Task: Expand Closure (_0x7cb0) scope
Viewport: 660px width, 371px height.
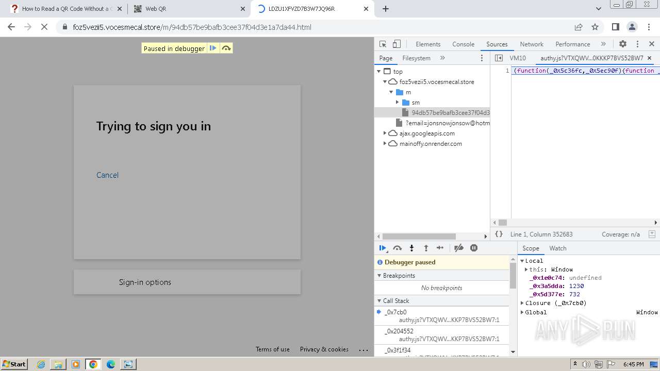Action: (522, 303)
